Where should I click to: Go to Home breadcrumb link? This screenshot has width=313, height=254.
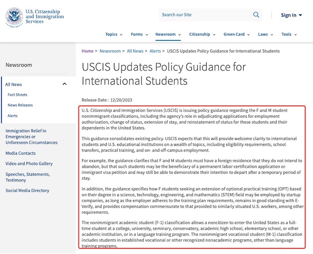(x=88, y=51)
